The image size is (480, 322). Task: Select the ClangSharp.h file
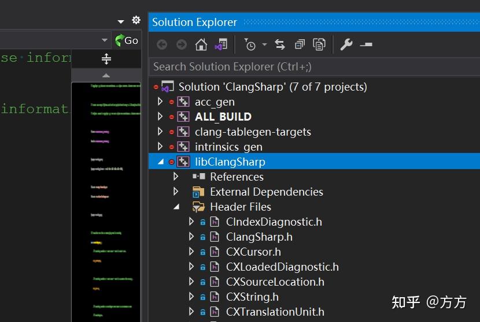point(259,237)
